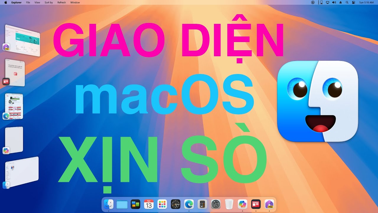Open the Window menu
Screen dimensions: 378x213
[75, 2]
